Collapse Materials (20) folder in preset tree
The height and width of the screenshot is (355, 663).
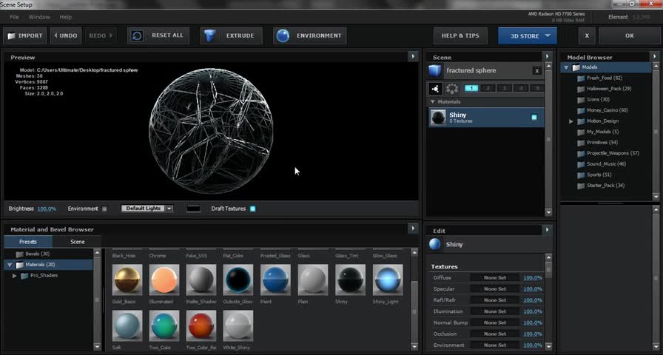(x=10, y=265)
